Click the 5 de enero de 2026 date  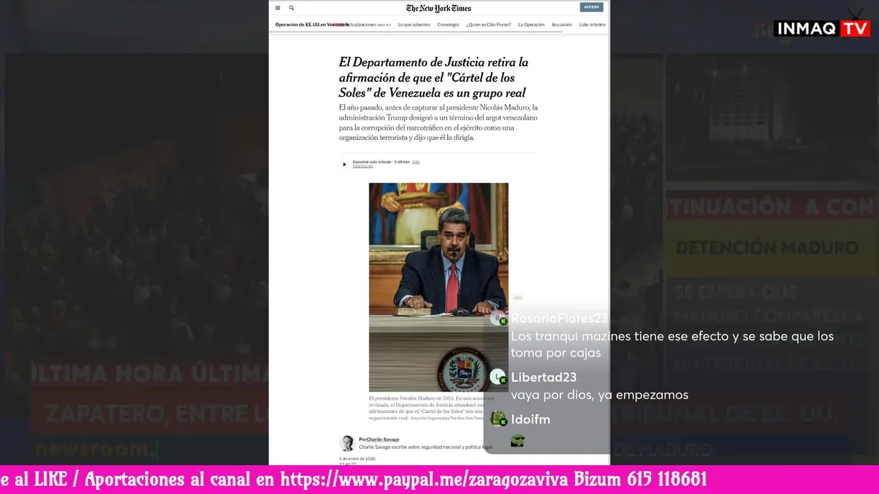(x=358, y=458)
